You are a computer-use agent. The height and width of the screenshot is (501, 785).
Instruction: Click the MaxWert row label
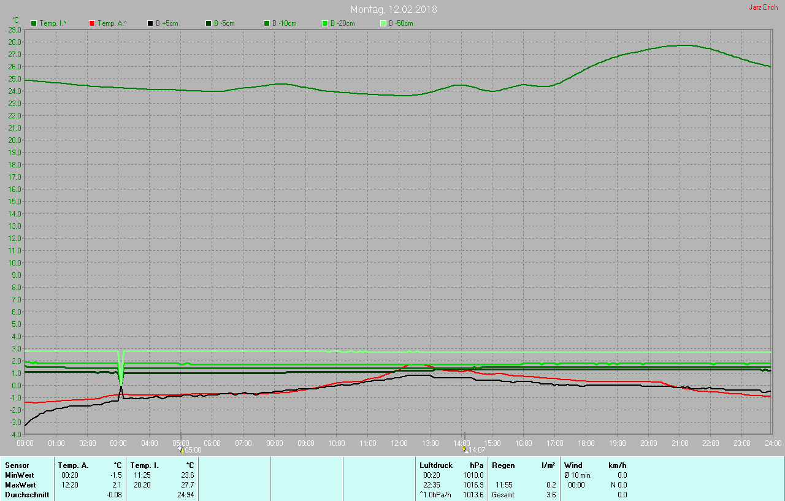pyautogui.click(x=20, y=485)
